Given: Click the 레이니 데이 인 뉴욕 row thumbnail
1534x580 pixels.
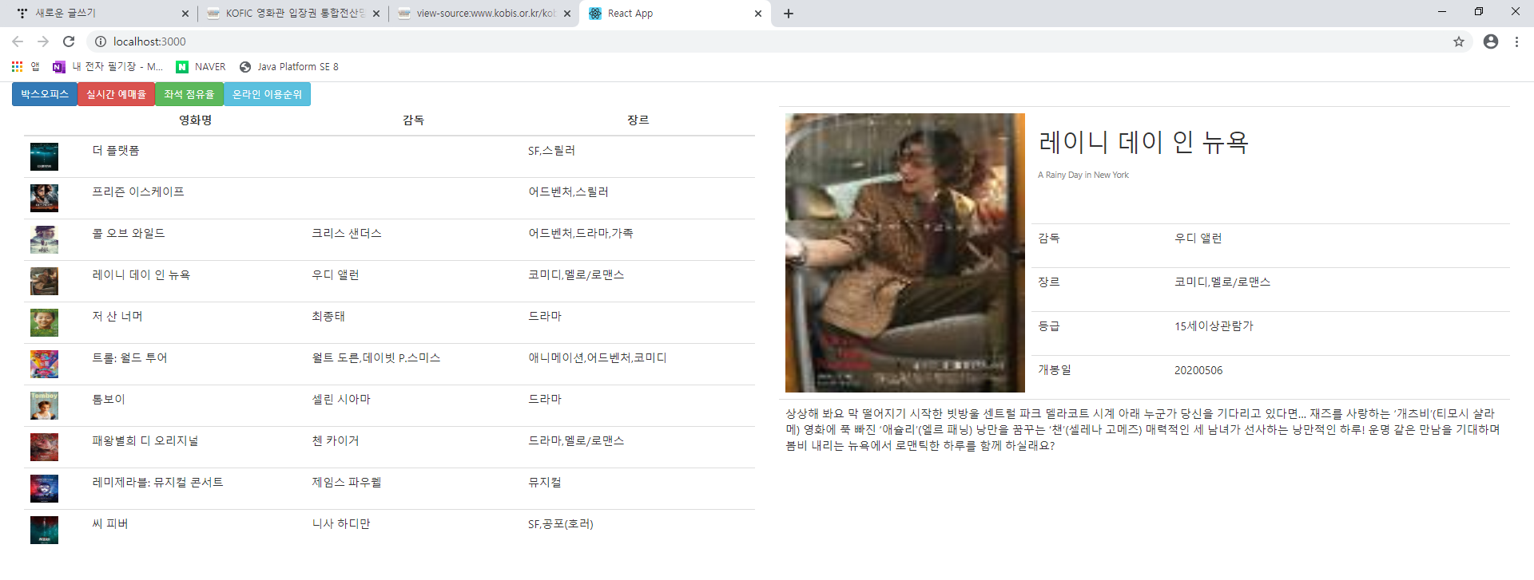Looking at the screenshot, I should pyautogui.click(x=44, y=281).
